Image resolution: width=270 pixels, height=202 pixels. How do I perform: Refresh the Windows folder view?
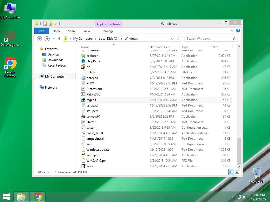point(178,39)
